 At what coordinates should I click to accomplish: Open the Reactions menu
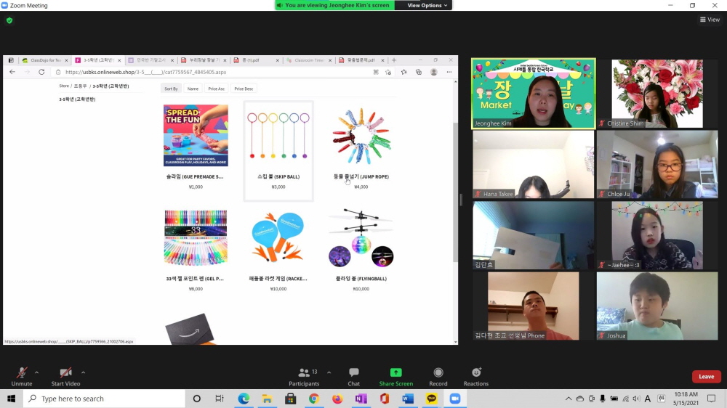tap(476, 372)
